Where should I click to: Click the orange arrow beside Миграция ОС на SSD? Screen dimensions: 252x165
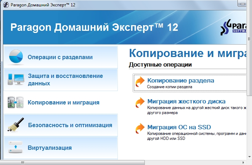coord(139,129)
